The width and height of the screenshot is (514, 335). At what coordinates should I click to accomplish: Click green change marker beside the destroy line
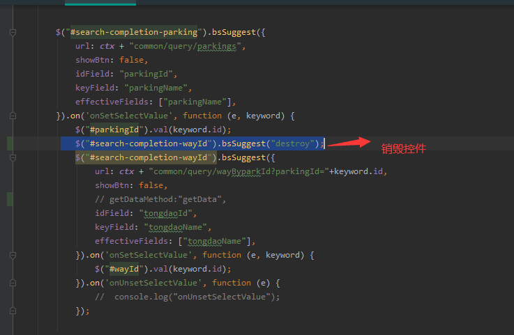point(10,143)
